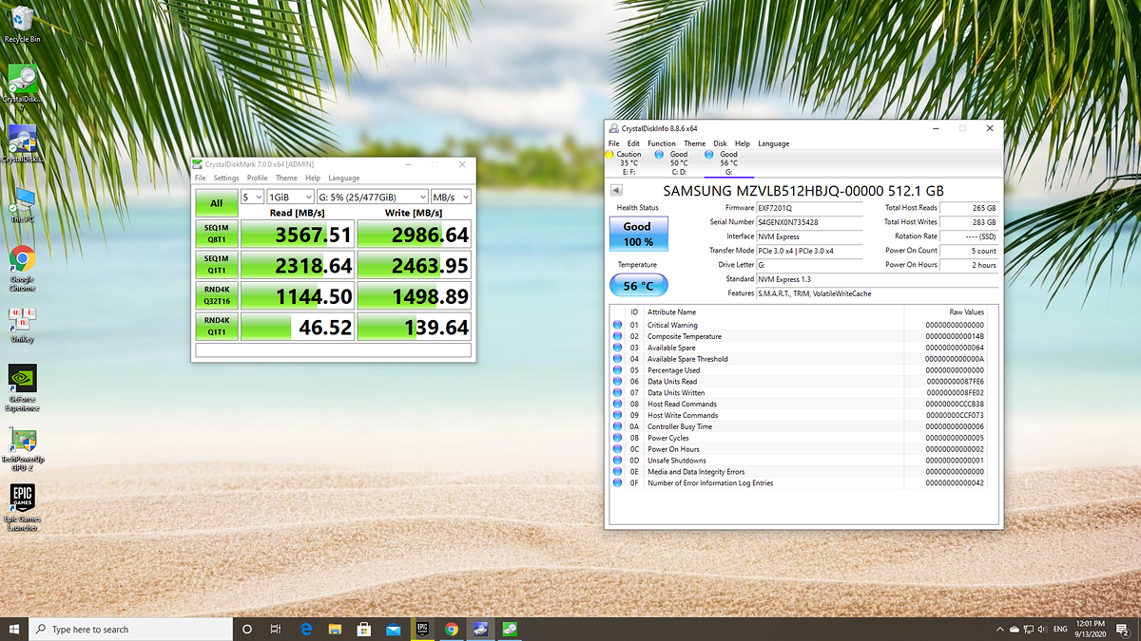This screenshot has height=641, width=1141.
Task: Click the Good 100 % health status button
Action: (638, 234)
